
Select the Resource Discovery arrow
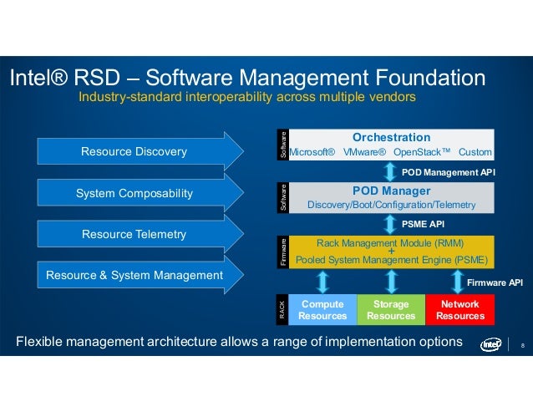(x=140, y=151)
